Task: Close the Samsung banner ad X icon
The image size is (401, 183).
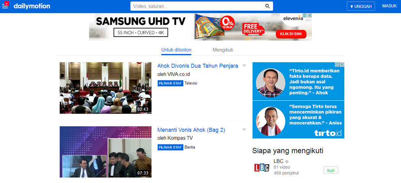Action: pos(310,16)
